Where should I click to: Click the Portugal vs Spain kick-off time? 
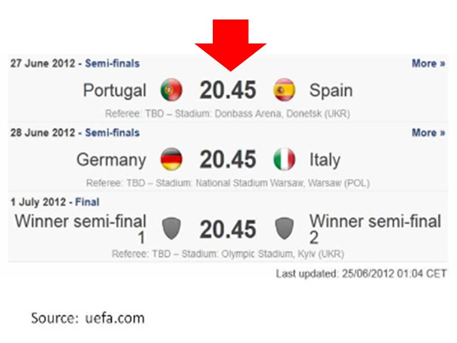coord(228,90)
